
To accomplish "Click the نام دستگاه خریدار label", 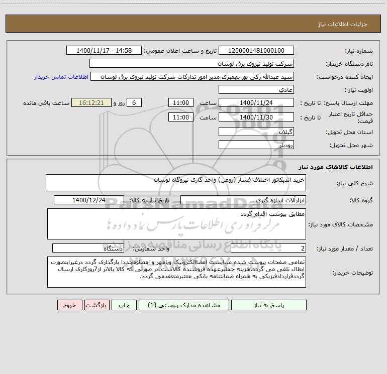I will (x=349, y=64).
